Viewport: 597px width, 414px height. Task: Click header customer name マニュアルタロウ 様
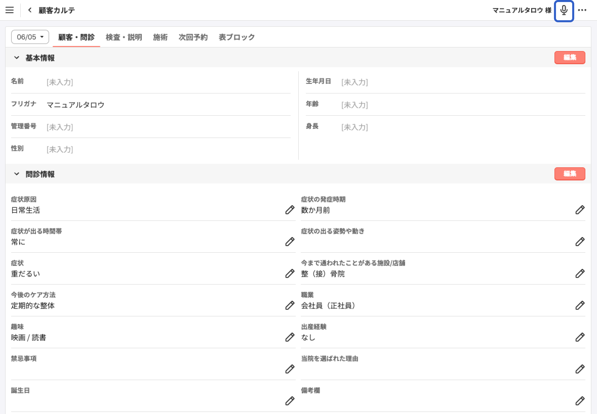click(522, 10)
